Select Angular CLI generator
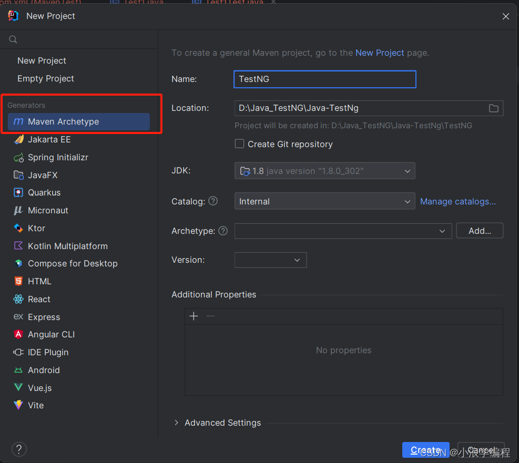 pyautogui.click(x=79, y=334)
